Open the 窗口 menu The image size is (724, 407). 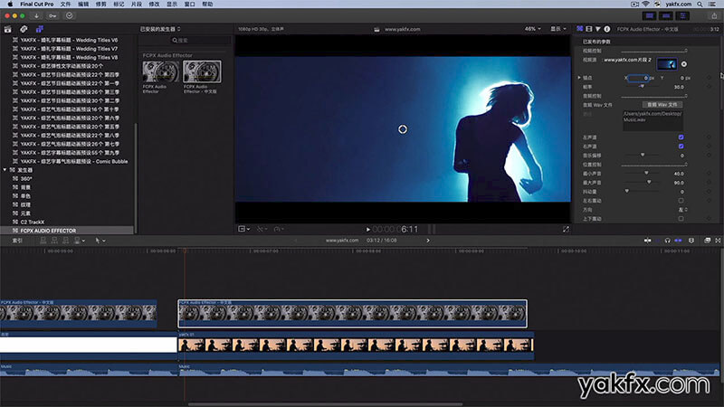tap(189, 4)
